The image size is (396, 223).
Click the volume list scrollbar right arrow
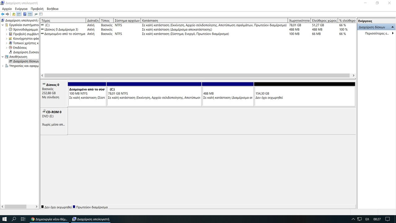point(353,76)
